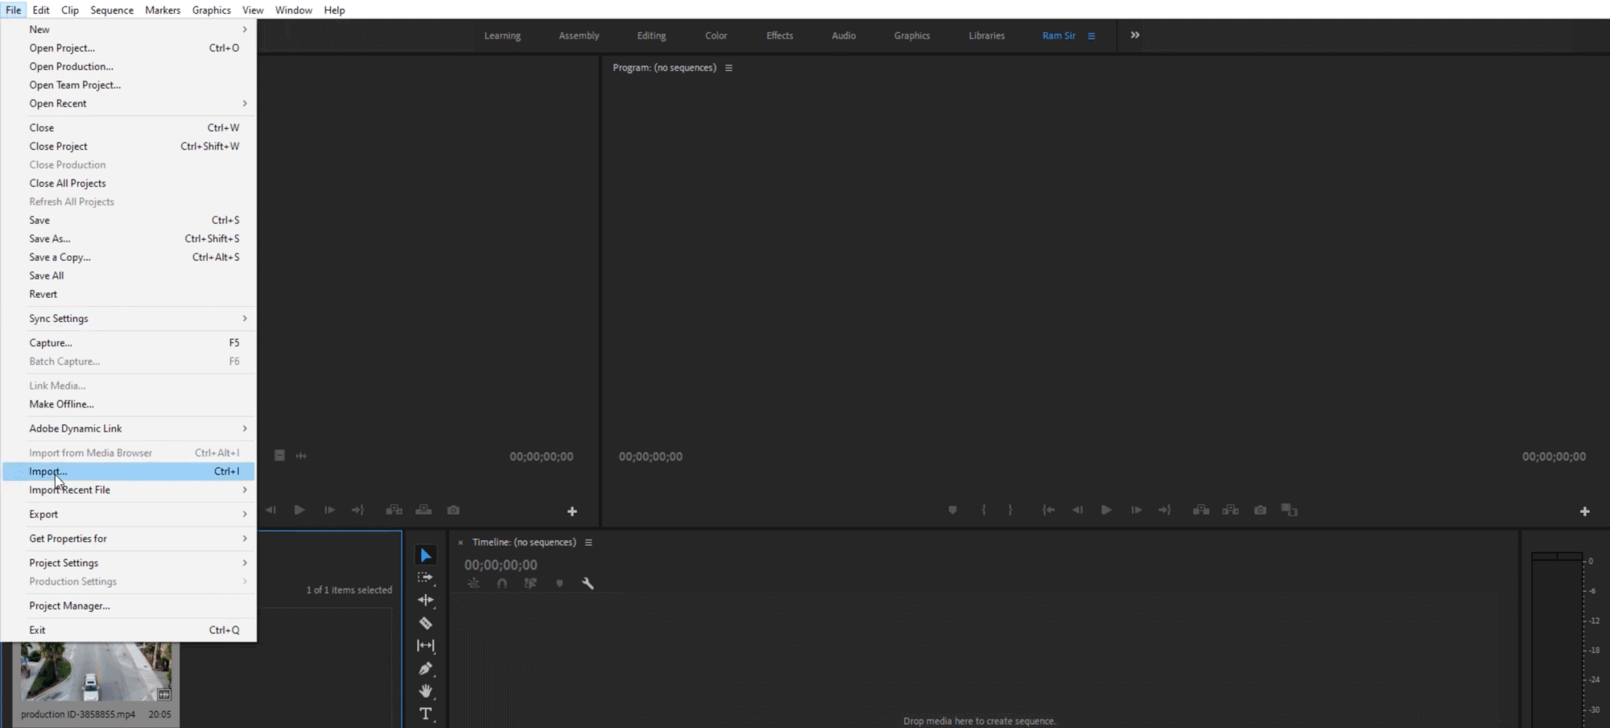Select the Type tool

pyautogui.click(x=425, y=714)
